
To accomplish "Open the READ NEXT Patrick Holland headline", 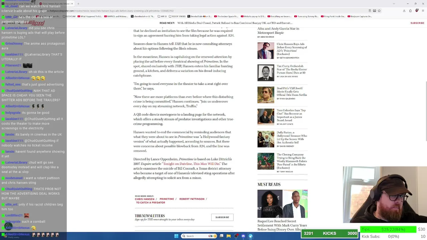I will point(235,23).
